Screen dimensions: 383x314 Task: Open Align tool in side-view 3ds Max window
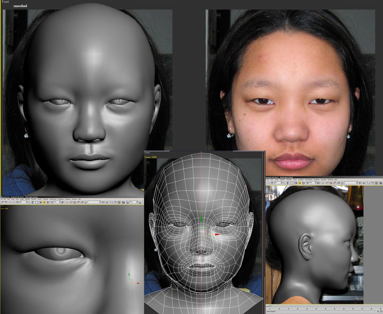point(364,183)
